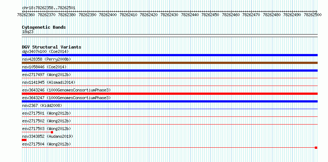Open variant nsv3343852 (Audano2019) label

tap(48, 136)
